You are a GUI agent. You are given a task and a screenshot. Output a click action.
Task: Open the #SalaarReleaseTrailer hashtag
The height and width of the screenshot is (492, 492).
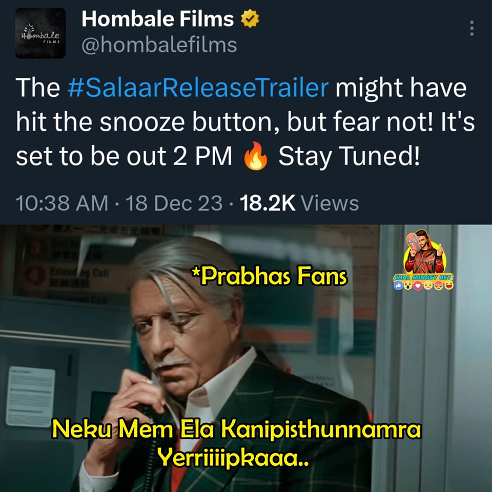[x=198, y=87]
